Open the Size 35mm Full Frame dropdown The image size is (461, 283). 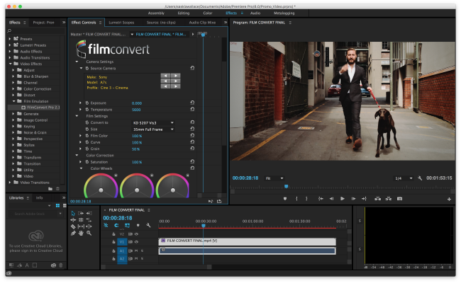point(153,129)
